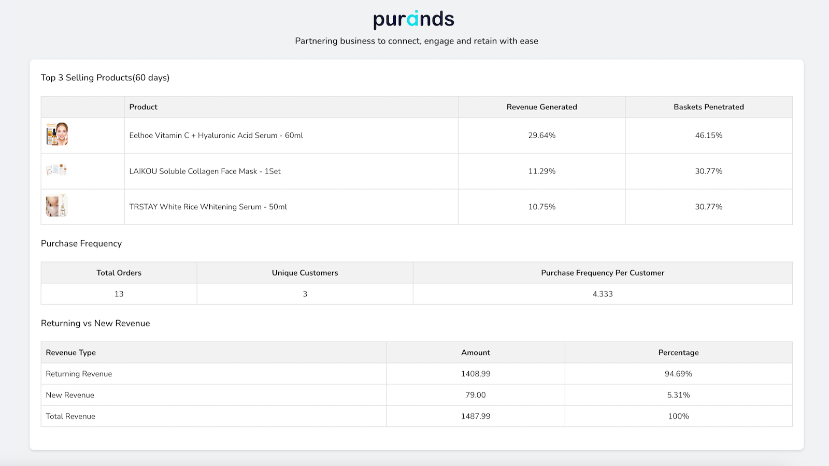The height and width of the screenshot is (466, 829).
Task: Click the Percentage column header
Action: 678,353
